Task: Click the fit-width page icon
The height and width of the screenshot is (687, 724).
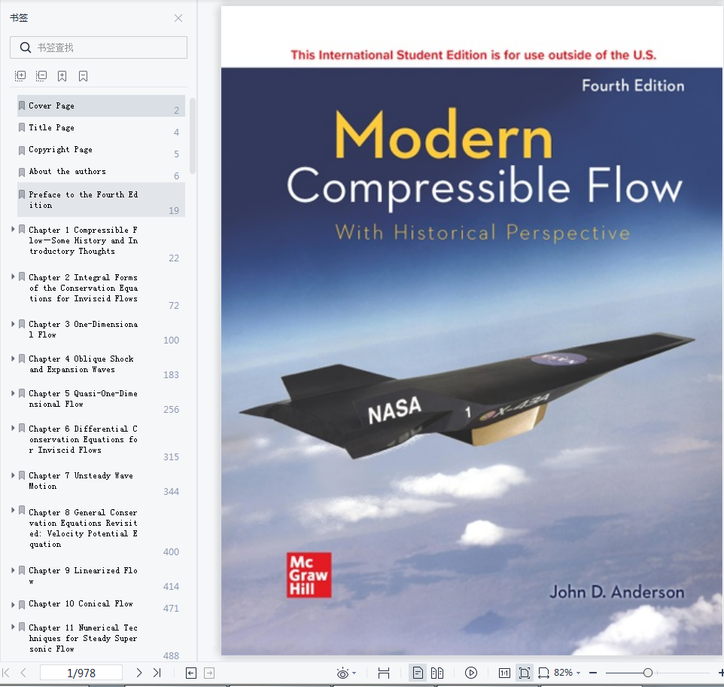Action: [384, 673]
